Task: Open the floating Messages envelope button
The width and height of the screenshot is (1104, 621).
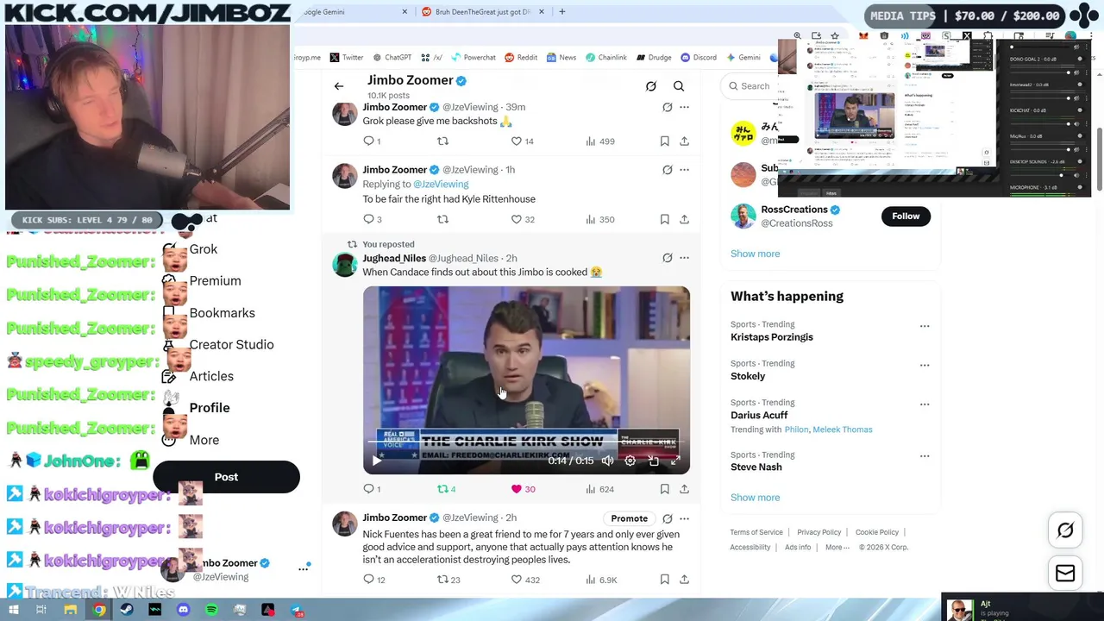Action: coord(1065,574)
